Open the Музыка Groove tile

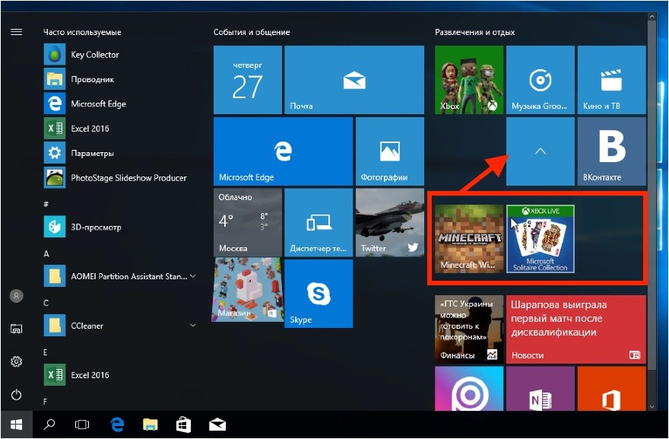pyautogui.click(x=541, y=80)
